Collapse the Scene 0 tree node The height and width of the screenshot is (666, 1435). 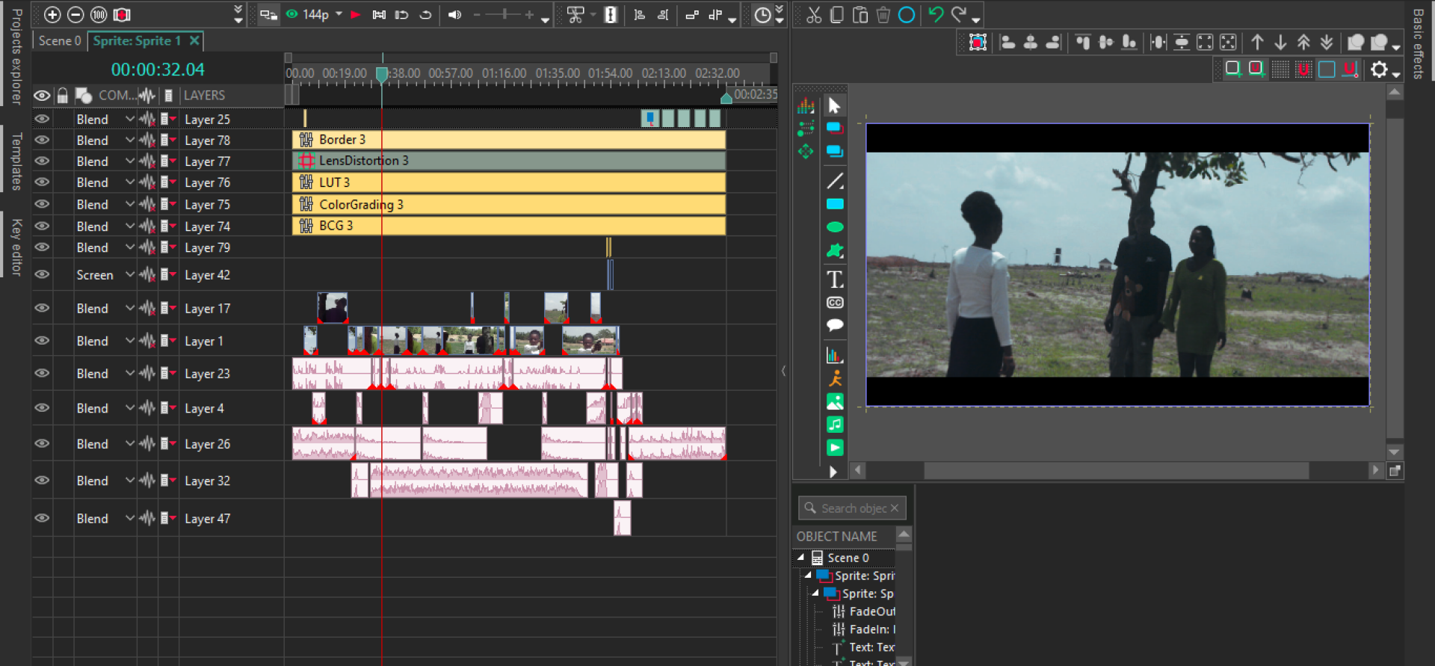point(800,558)
